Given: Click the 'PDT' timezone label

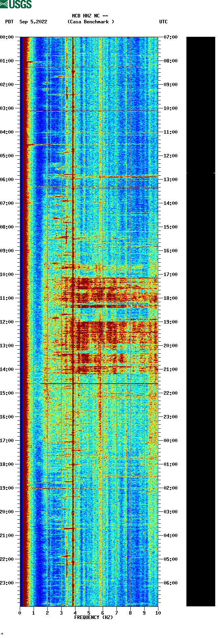Looking at the screenshot, I should point(9,22).
